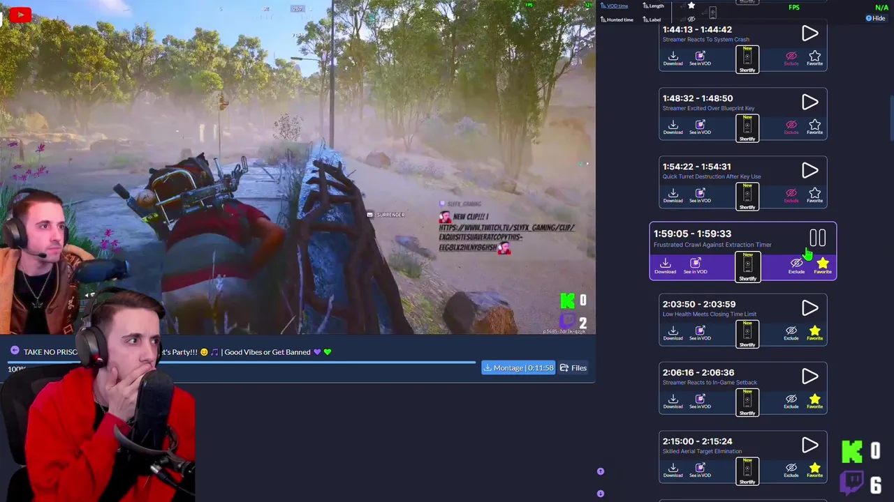Viewport: 894px width, 502px height.
Task: Open the YouTube logo in the corner
Action: 20,14
